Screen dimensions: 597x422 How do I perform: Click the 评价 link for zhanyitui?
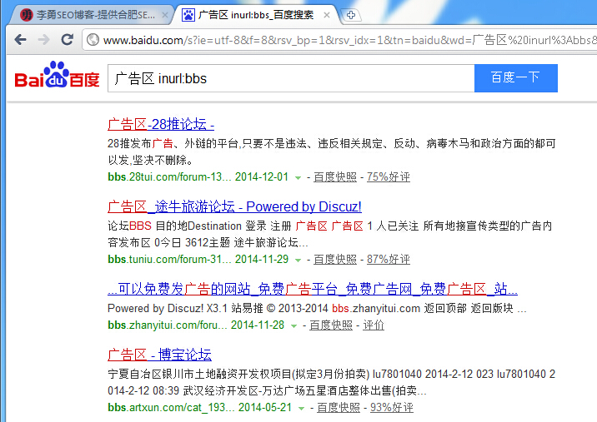[x=374, y=325]
